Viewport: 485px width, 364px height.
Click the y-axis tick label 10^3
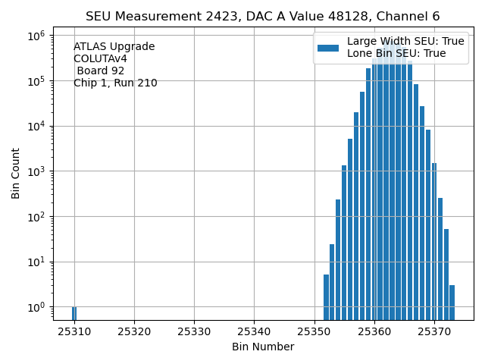pyautogui.click(x=38, y=171)
